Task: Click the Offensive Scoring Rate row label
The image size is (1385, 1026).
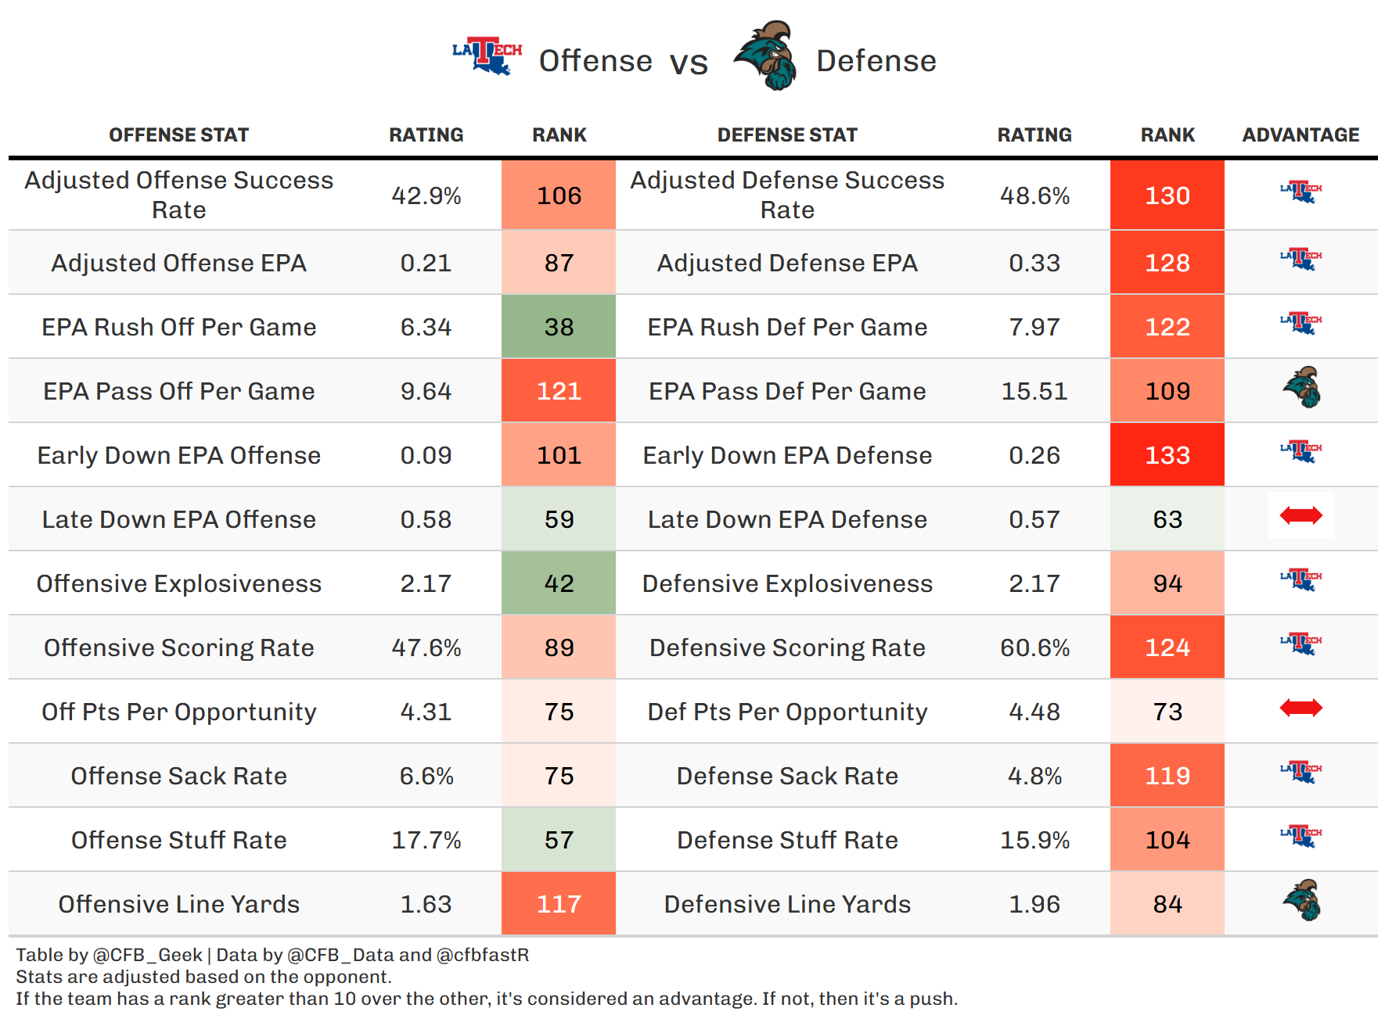Action: pyautogui.click(x=178, y=648)
